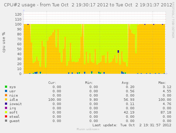Click the Last update timestamp text

[x=132, y=125]
